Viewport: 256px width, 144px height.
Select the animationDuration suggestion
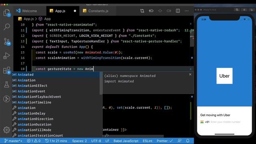click(x=56, y=124)
